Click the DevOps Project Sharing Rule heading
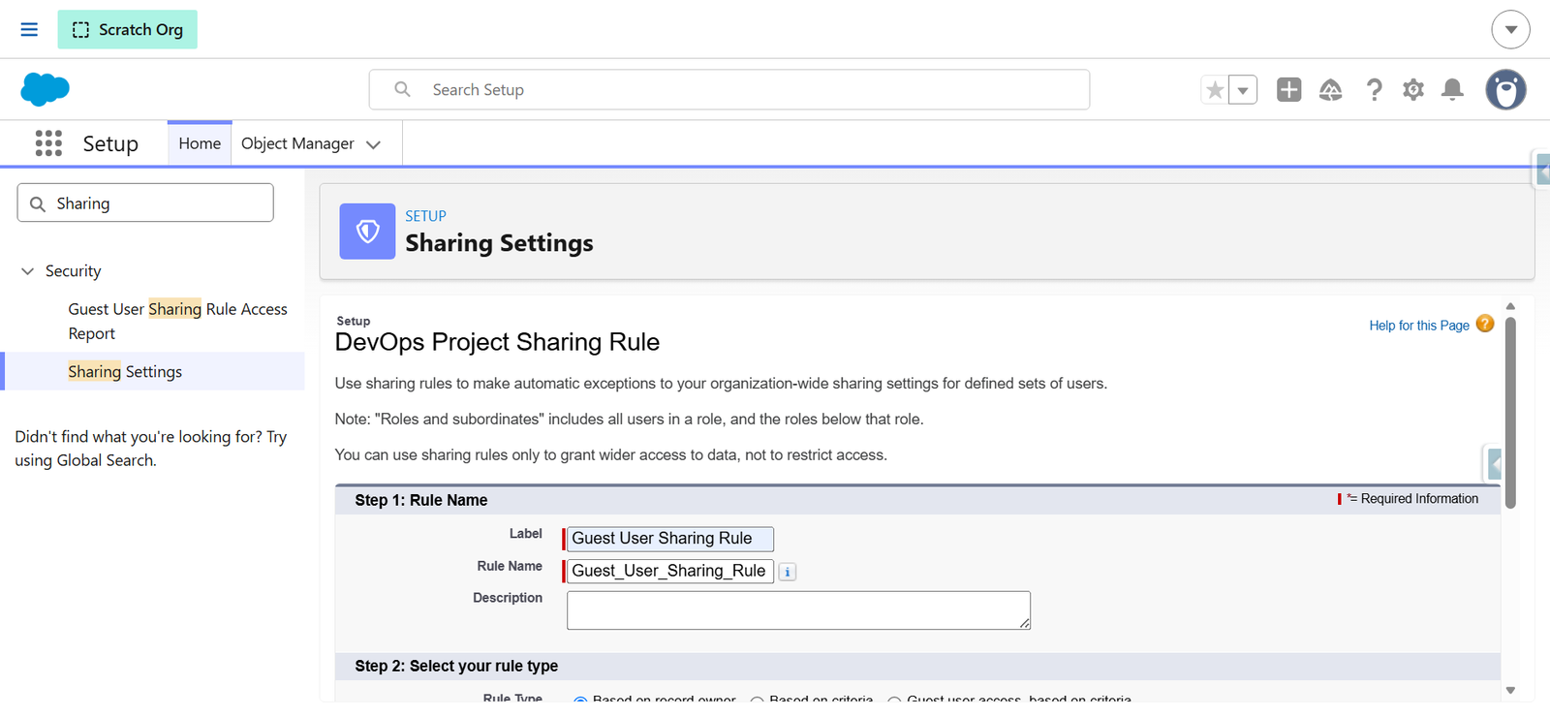 pos(497,342)
